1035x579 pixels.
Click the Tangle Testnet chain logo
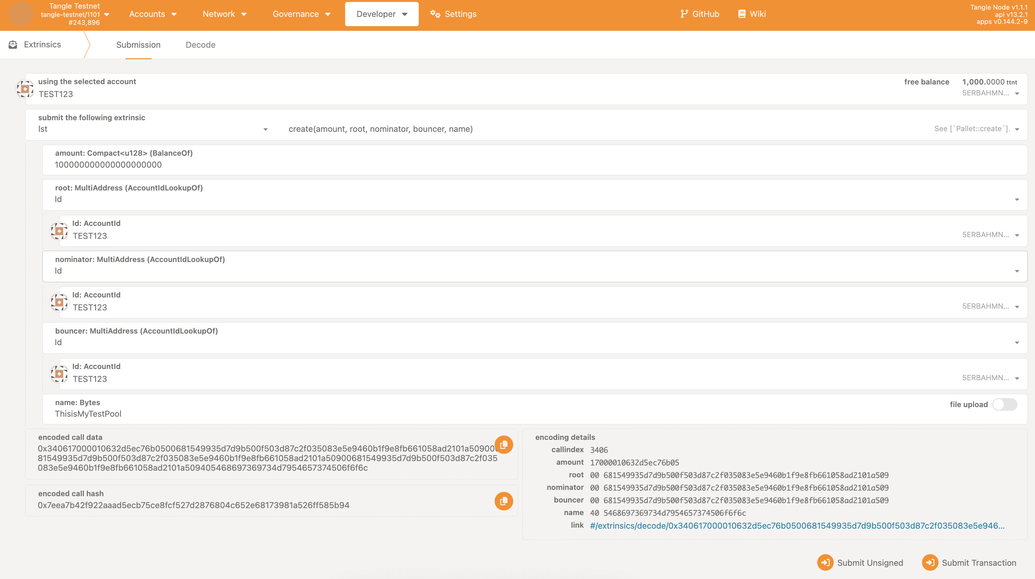21,14
